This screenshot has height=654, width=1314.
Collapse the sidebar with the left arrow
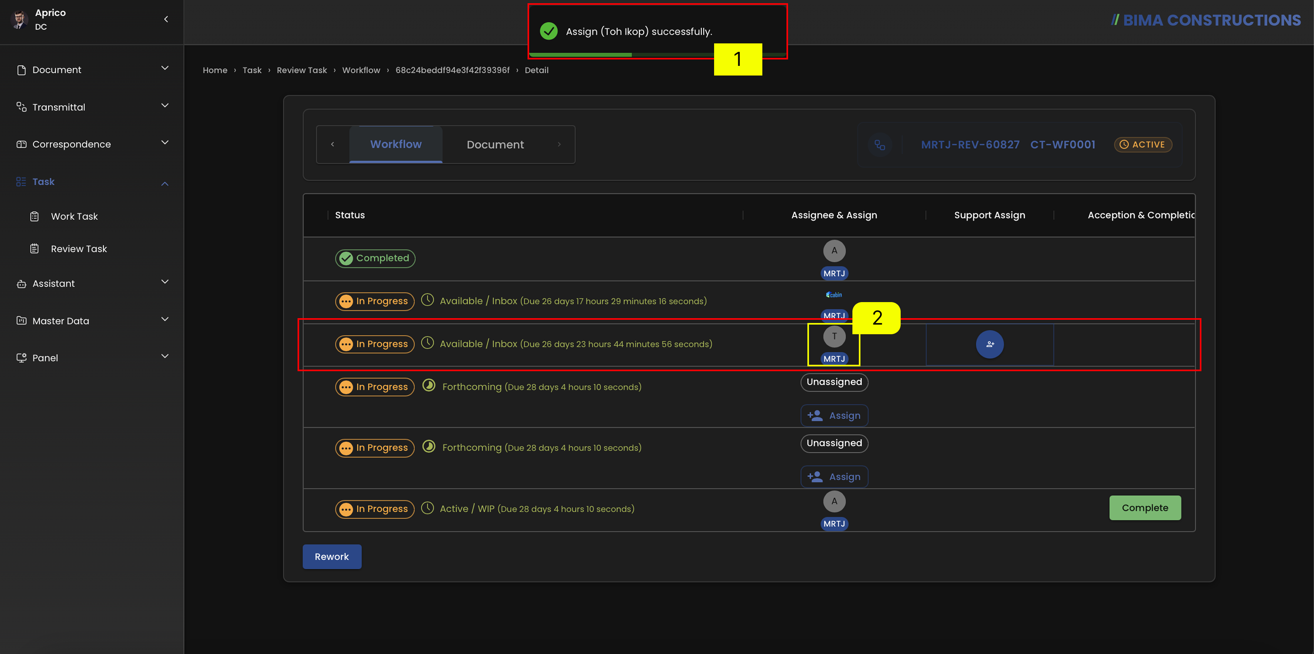[166, 19]
